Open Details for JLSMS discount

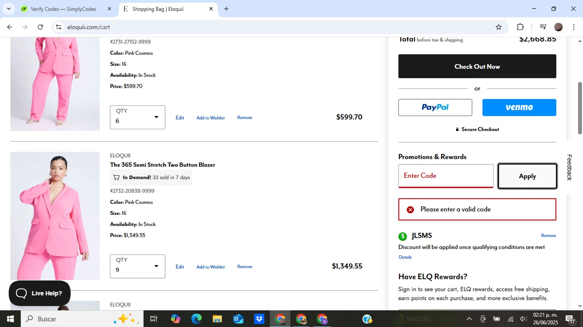(x=405, y=257)
